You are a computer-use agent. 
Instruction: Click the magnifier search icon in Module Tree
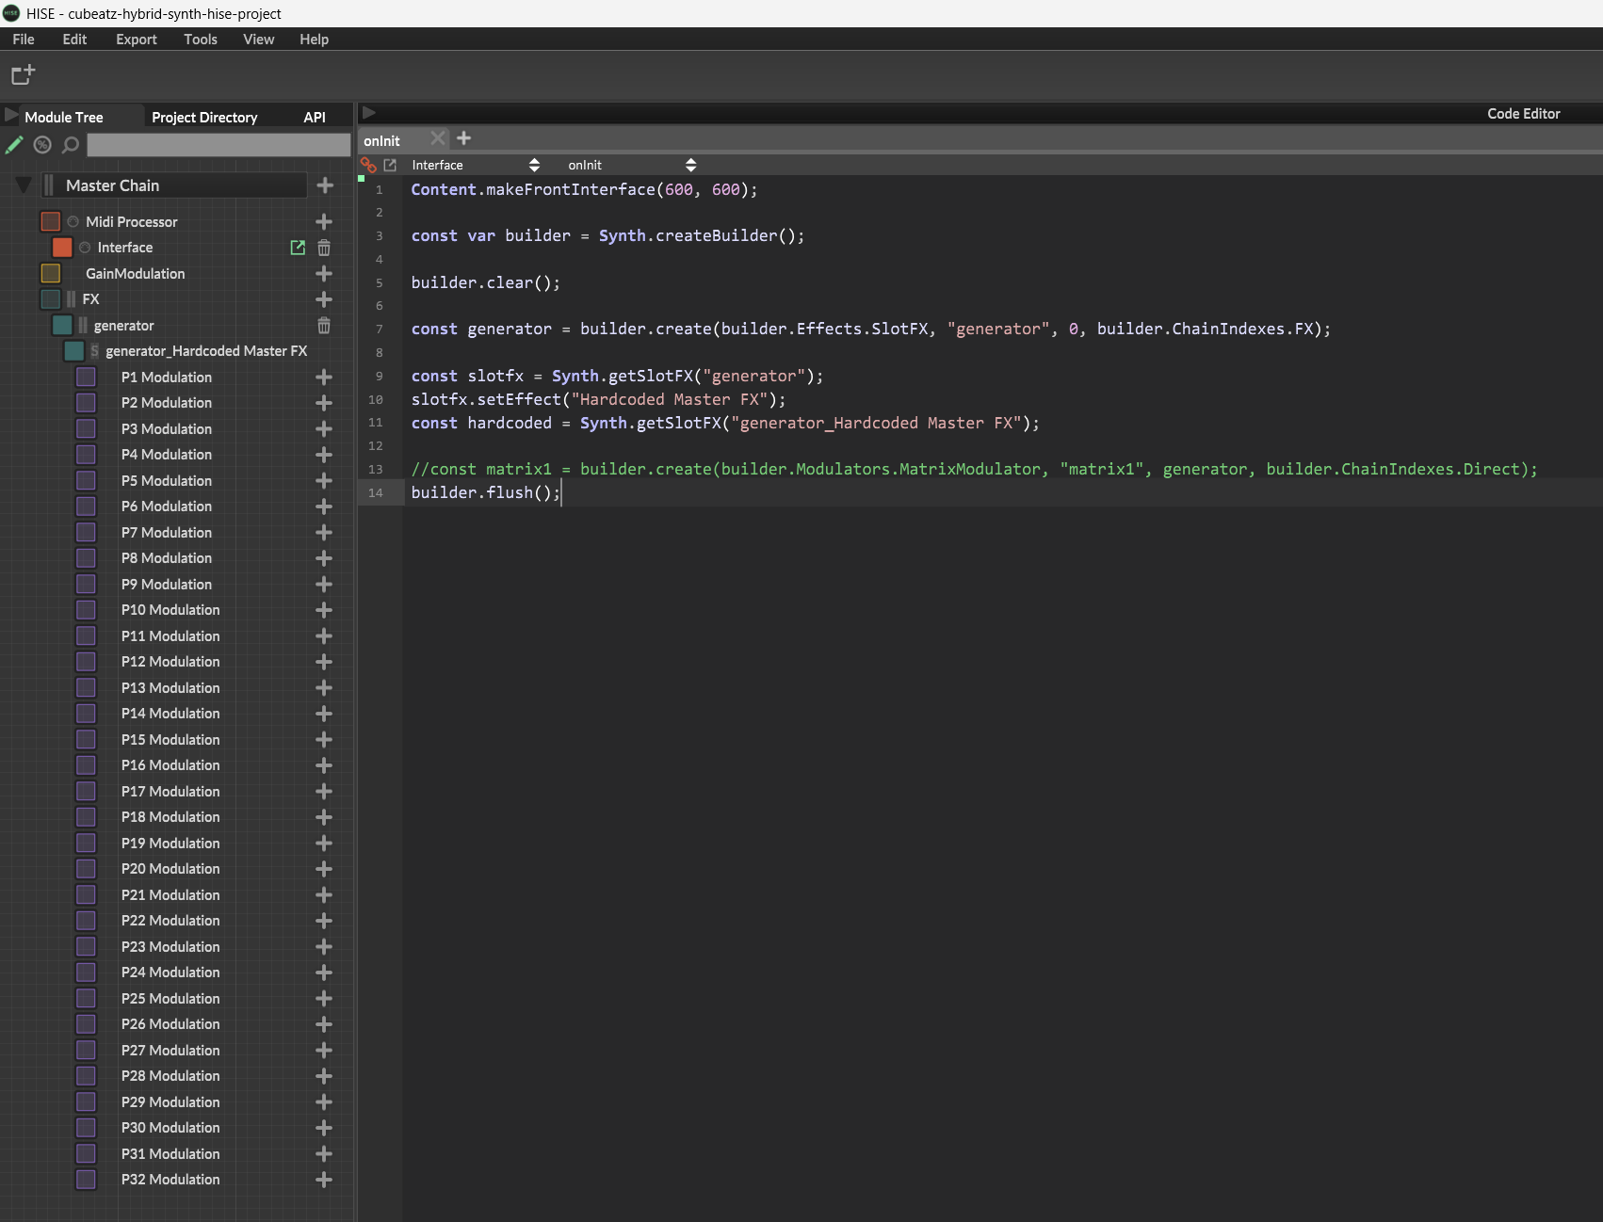coord(71,145)
